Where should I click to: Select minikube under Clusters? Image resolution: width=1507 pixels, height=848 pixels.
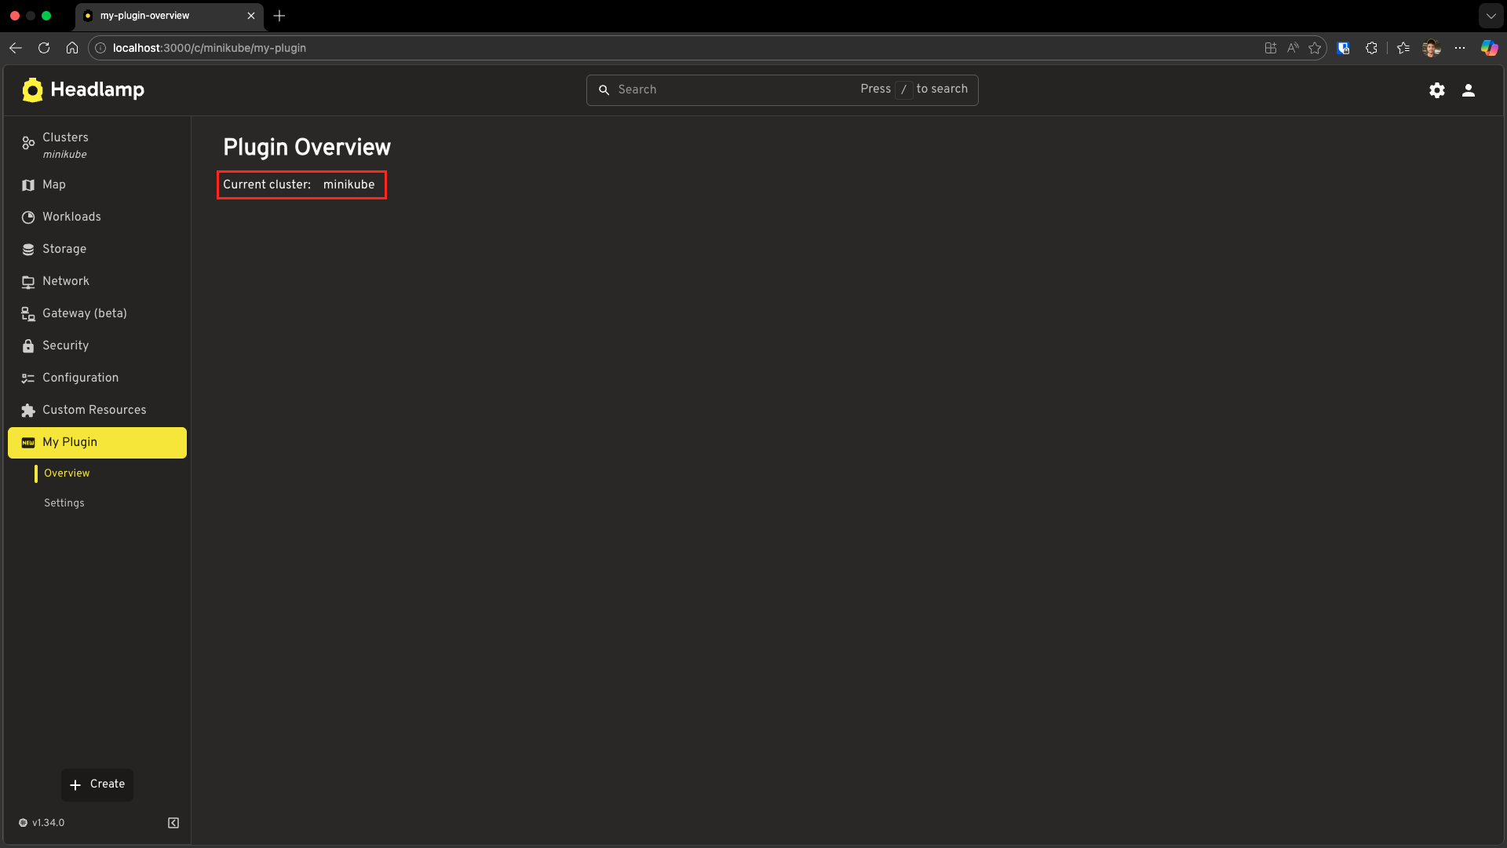(65, 155)
